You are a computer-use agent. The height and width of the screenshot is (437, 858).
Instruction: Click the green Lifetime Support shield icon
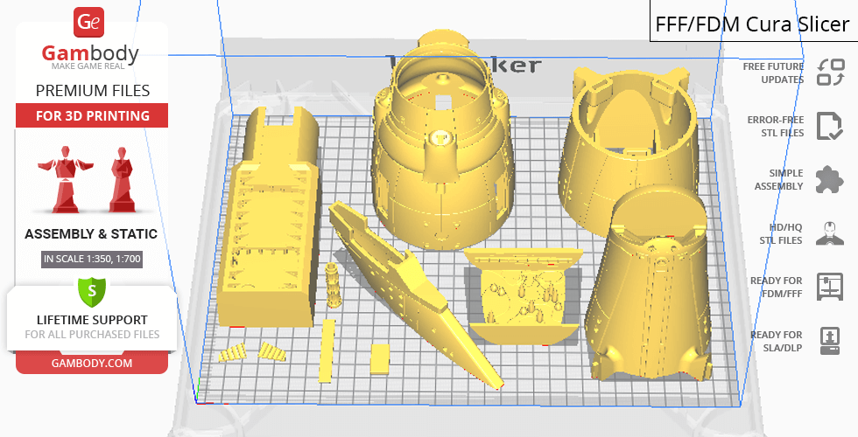[91, 290]
